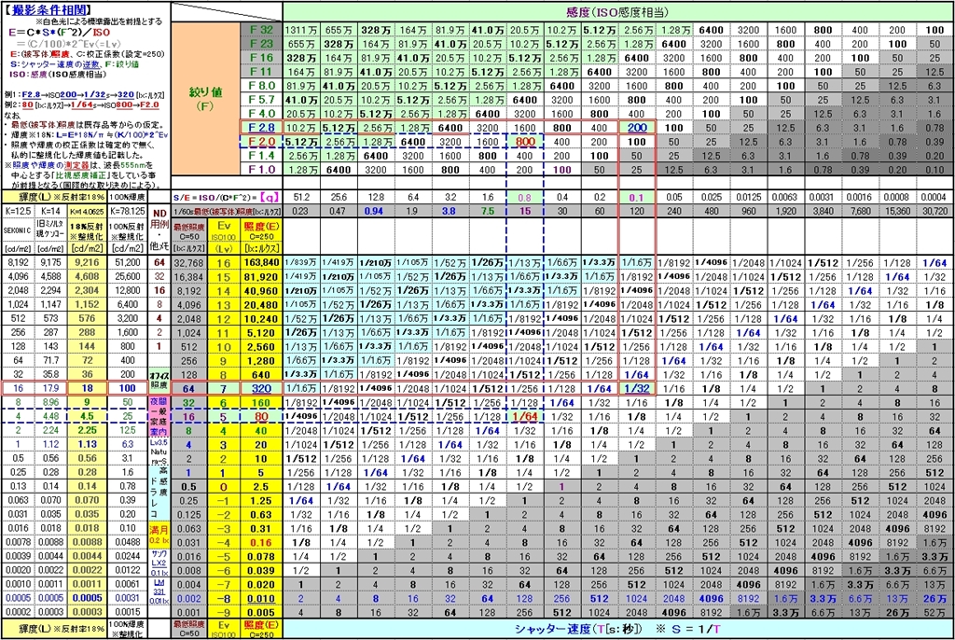Click the red ND label cell
Image resolution: width=955 pixels, height=640 pixels.
pyautogui.click(x=159, y=214)
